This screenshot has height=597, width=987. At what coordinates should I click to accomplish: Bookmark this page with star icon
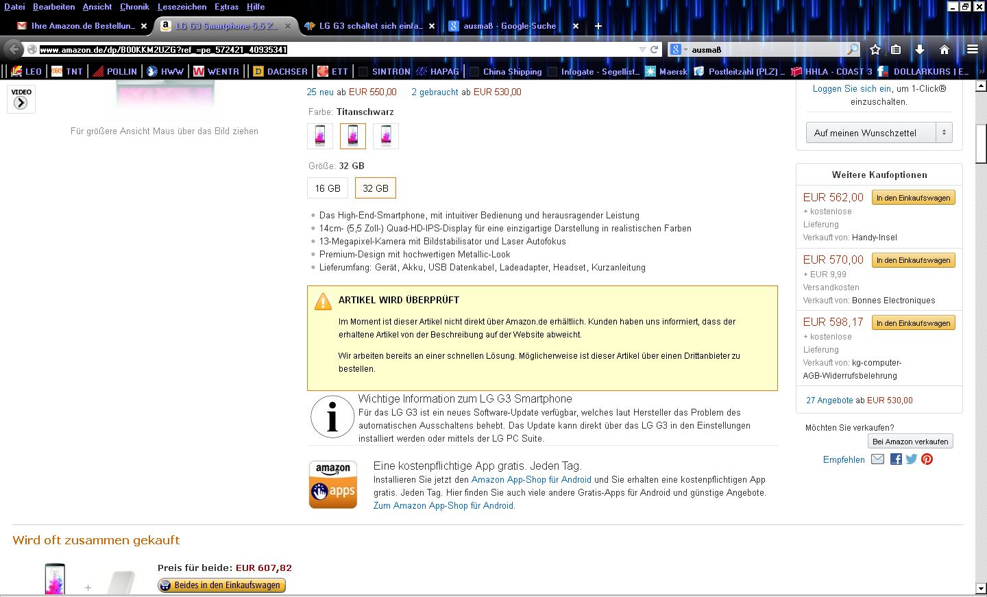click(x=875, y=49)
